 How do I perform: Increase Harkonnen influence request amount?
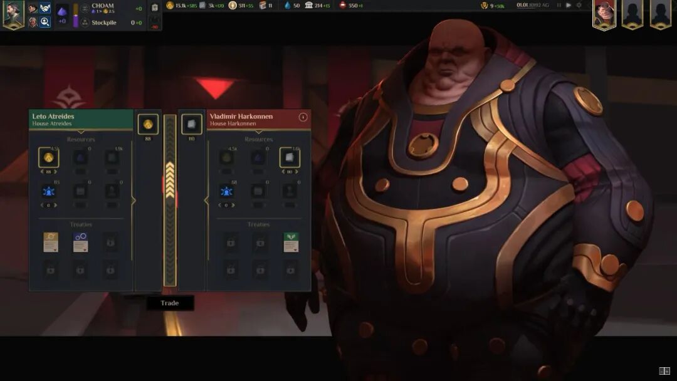tap(233, 206)
